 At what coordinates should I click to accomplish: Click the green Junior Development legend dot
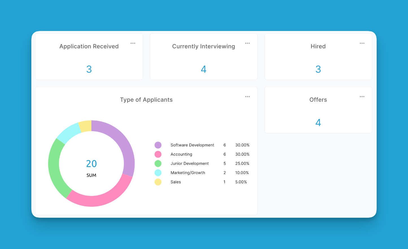click(158, 163)
